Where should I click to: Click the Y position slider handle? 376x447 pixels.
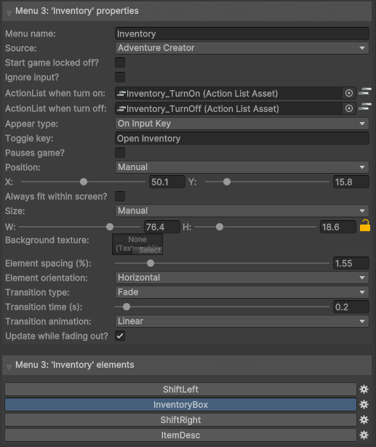coord(227,182)
